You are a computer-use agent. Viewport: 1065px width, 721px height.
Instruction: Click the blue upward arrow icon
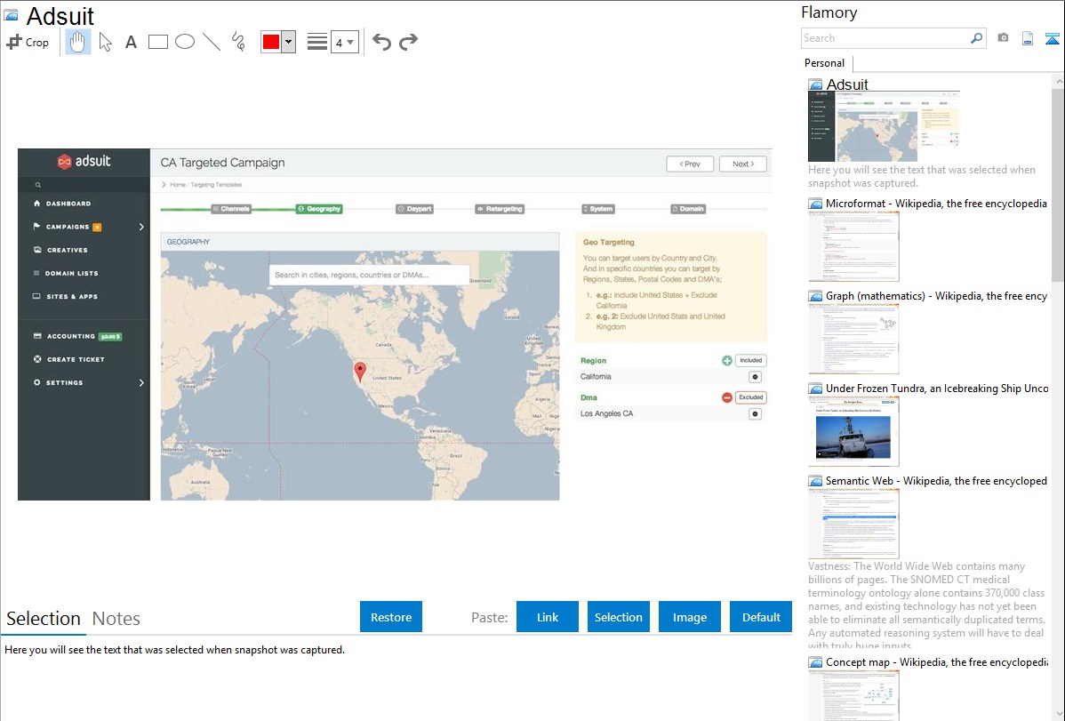coord(1052,38)
